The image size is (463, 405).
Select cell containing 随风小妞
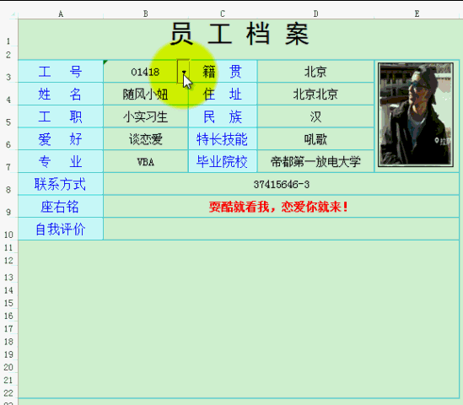pyautogui.click(x=146, y=94)
